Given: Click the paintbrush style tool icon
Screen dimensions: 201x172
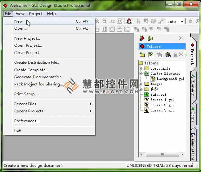Looking at the screenshot, I should pos(153,21).
